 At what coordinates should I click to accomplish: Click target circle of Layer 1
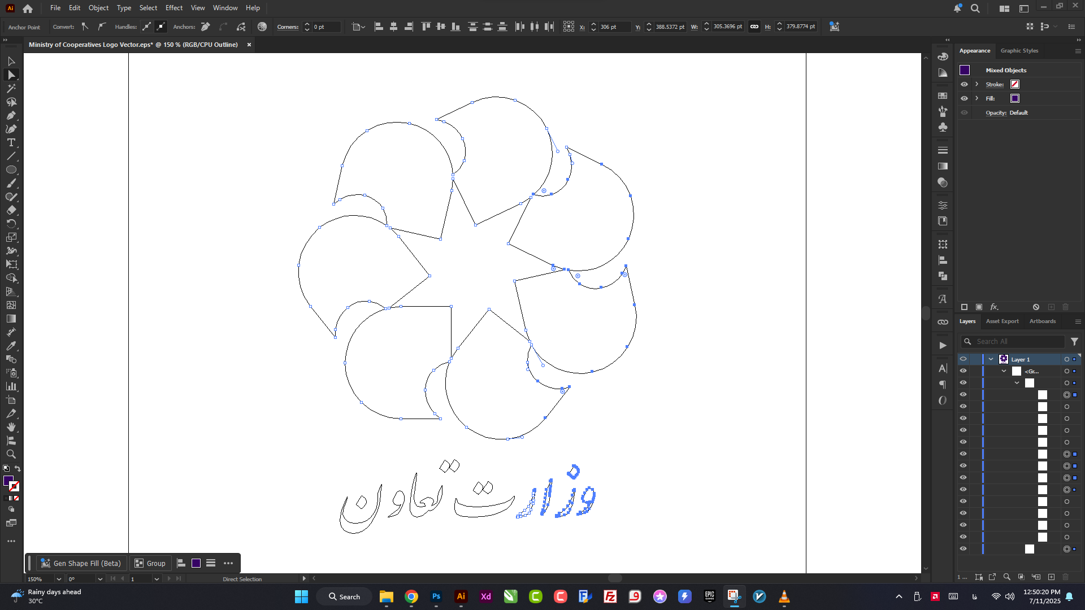click(x=1067, y=359)
